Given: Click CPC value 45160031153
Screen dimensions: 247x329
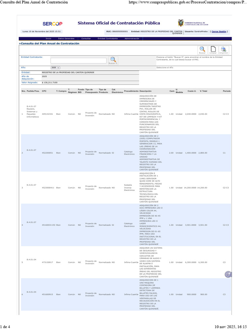Looking at the screenshot, I should click(49, 225).
